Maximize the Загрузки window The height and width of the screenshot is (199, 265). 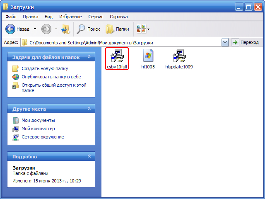pyautogui.click(x=248, y=7)
